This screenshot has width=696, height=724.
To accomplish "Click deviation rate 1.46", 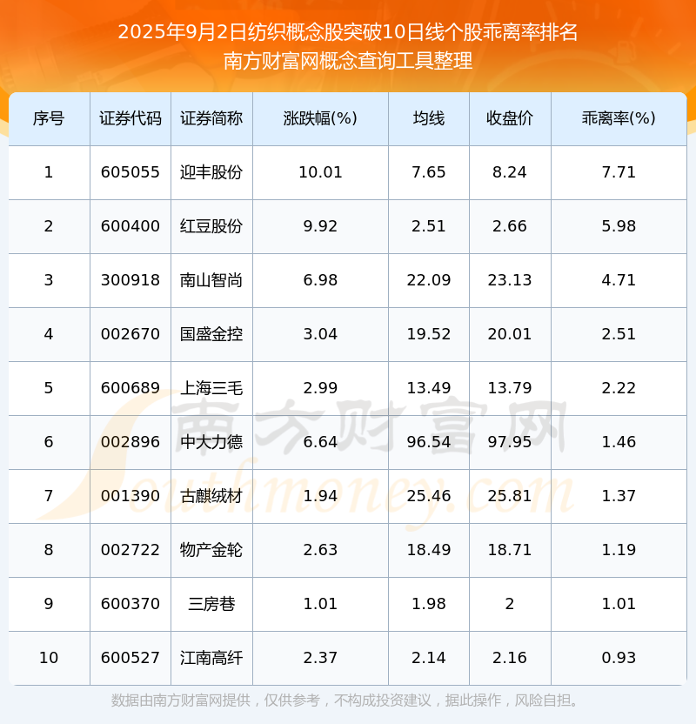I will pyautogui.click(x=619, y=442).
